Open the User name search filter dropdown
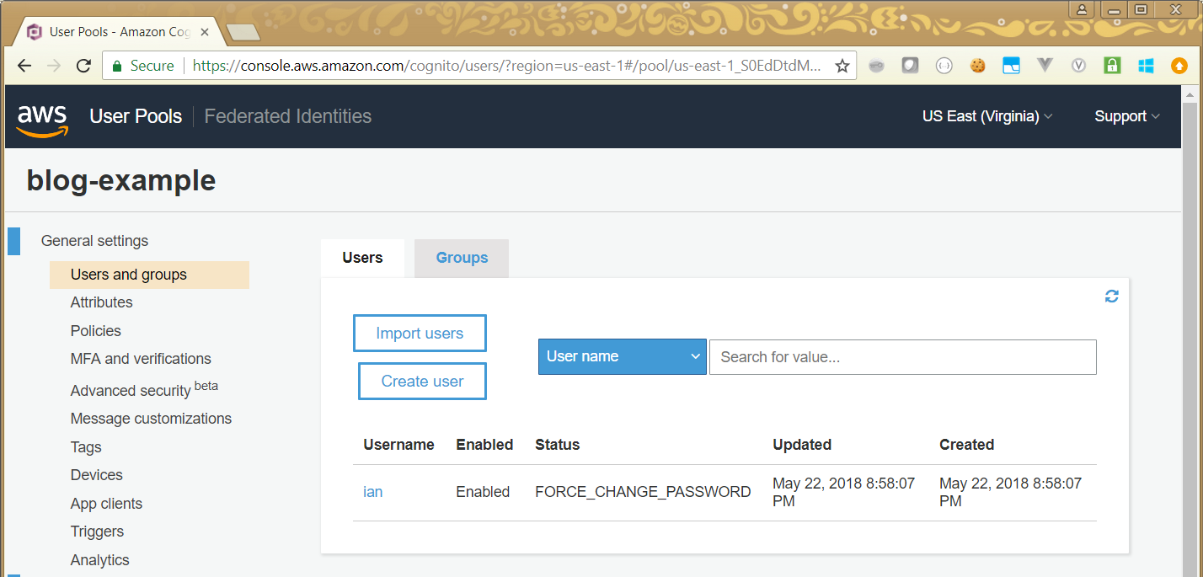This screenshot has height=577, width=1203. click(x=622, y=356)
